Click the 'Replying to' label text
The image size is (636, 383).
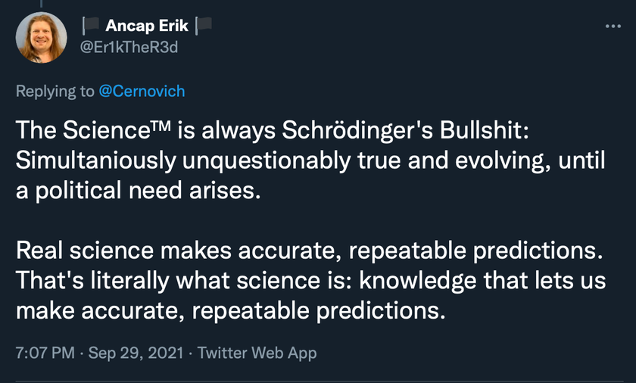click(55, 91)
